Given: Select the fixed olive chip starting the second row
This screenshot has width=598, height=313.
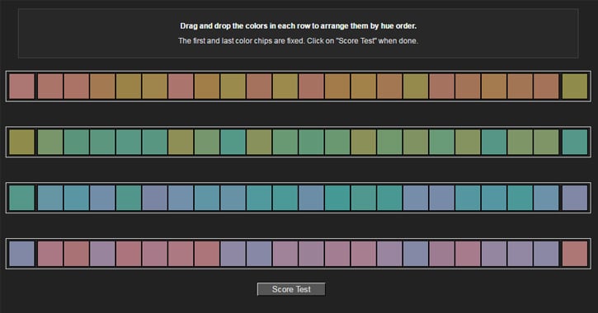Looking at the screenshot, I should tap(21, 142).
